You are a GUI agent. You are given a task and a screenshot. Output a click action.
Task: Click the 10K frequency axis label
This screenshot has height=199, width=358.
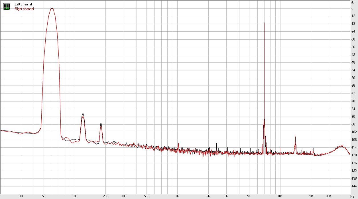[x=280, y=196]
